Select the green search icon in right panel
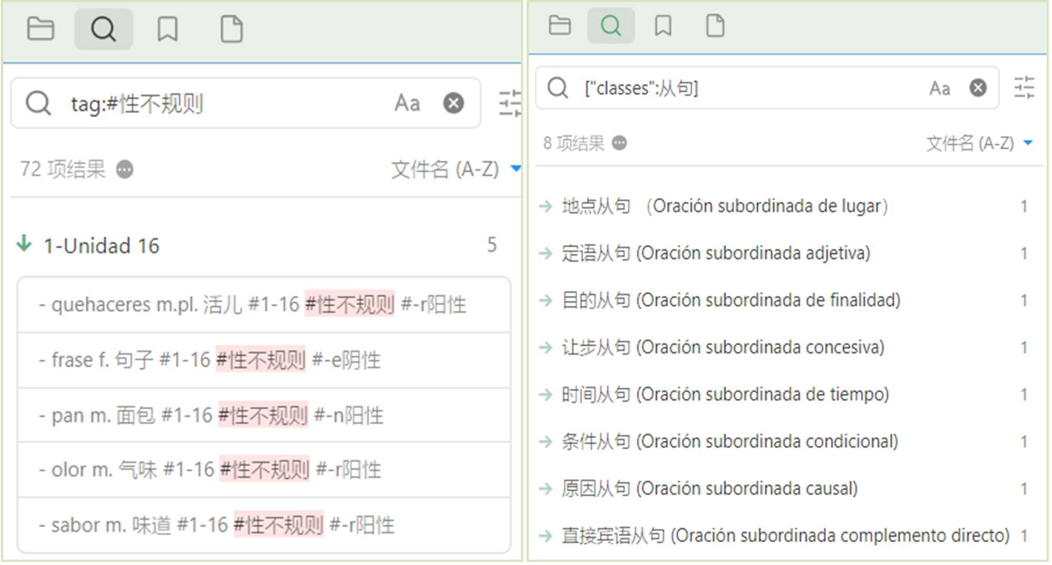This screenshot has width=1052, height=565. point(610,25)
